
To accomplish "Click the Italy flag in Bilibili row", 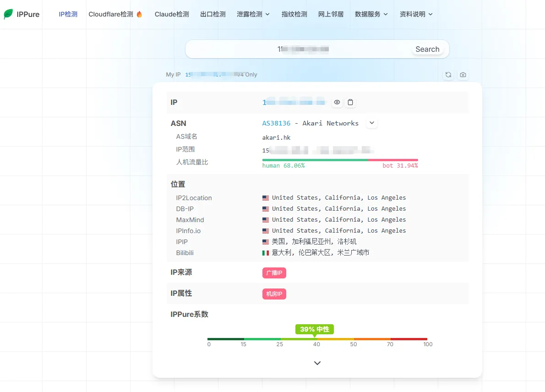I will [266, 253].
